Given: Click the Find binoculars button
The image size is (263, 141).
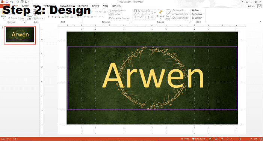Looking at the screenshot, I should (195, 10).
